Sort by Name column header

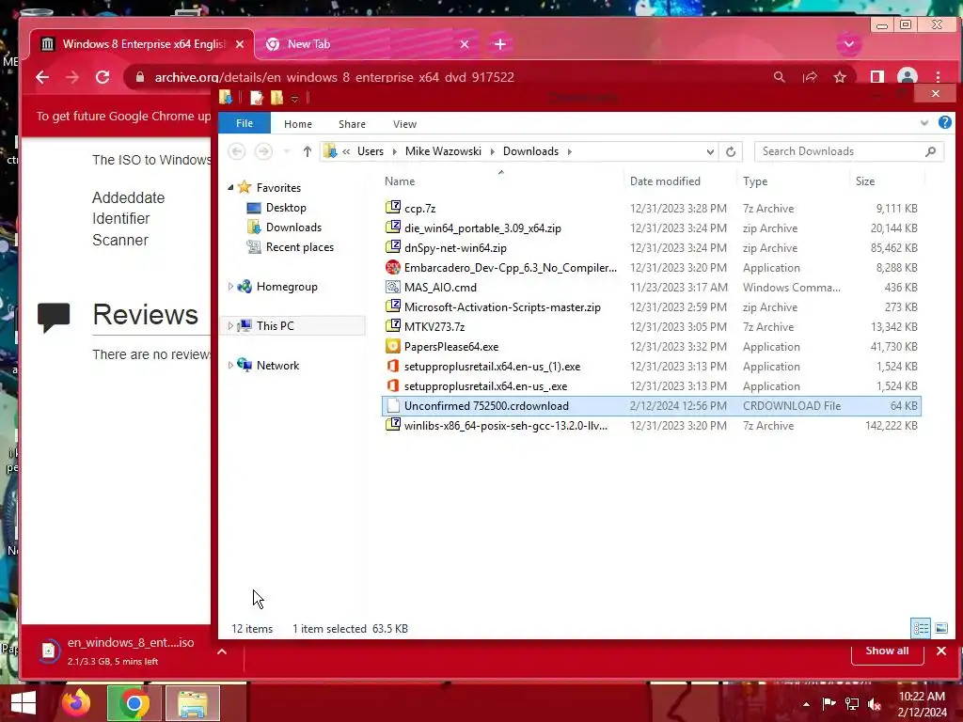tap(399, 181)
